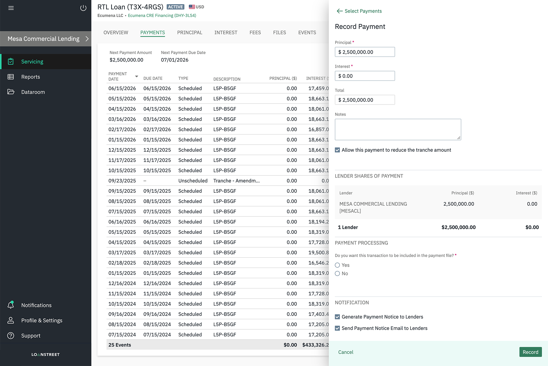Open the Fees tab
This screenshot has height=366, width=548.
click(255, 33)
